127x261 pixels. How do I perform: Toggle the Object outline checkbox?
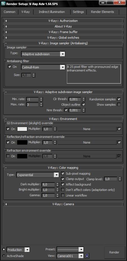84,105
